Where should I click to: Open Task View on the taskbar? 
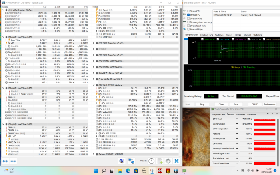coord(112,171)
